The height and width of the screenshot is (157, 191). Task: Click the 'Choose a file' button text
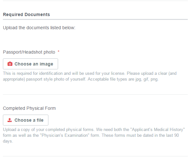(x=29, y=120)
